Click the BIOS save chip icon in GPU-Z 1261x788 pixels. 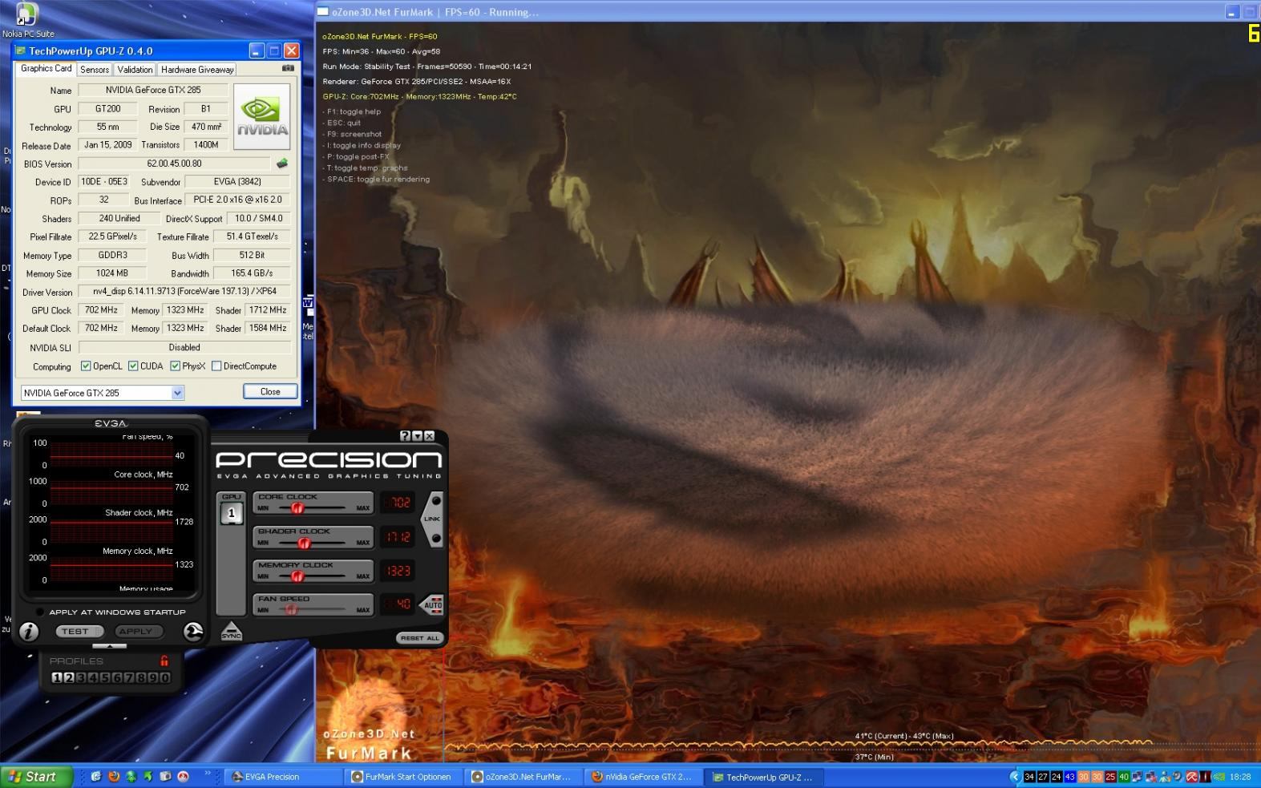click(281, 164)
